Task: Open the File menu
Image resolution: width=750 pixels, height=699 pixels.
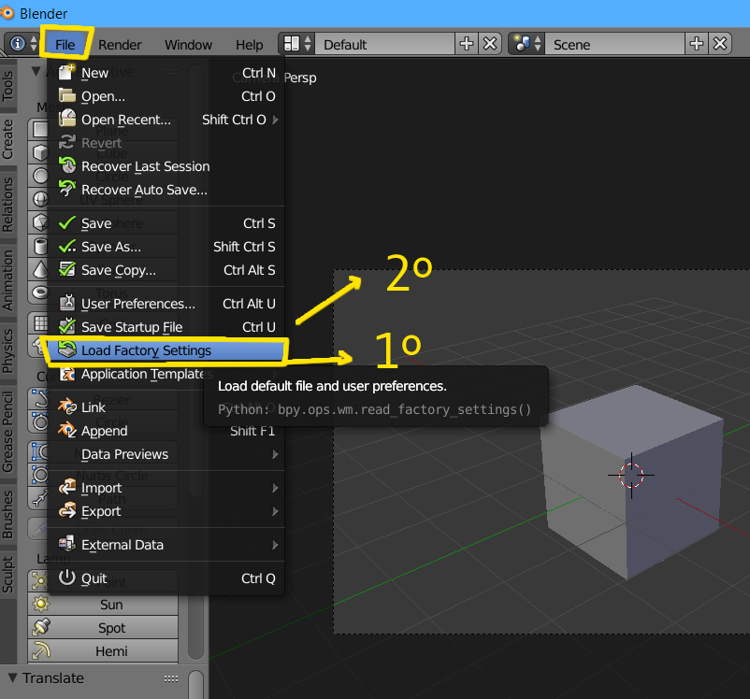Action: [x=65, y=45]
